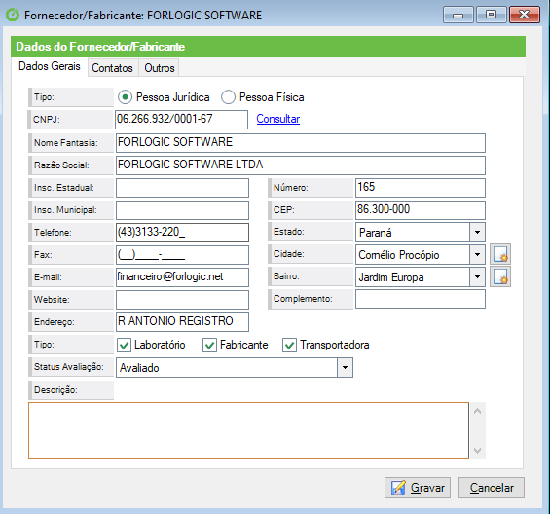Click the E-mail input field
Screen dimensions: 550x514
tap(182, 277)
